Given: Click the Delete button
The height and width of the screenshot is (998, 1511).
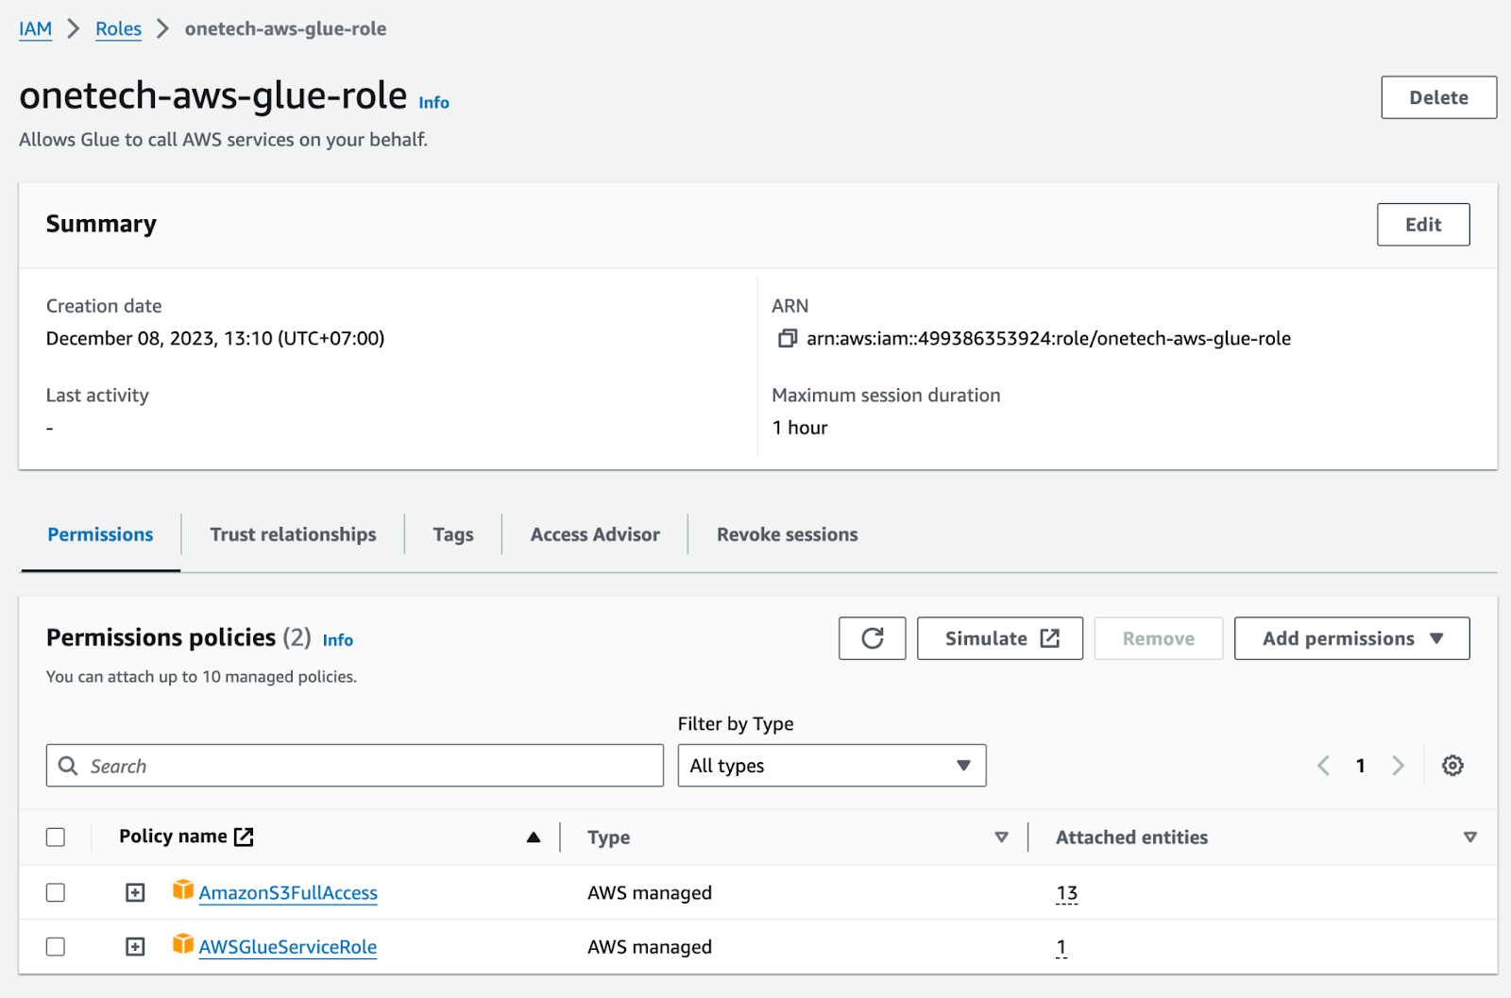Looking at the screenshot, I should (x=1437, y=97).
